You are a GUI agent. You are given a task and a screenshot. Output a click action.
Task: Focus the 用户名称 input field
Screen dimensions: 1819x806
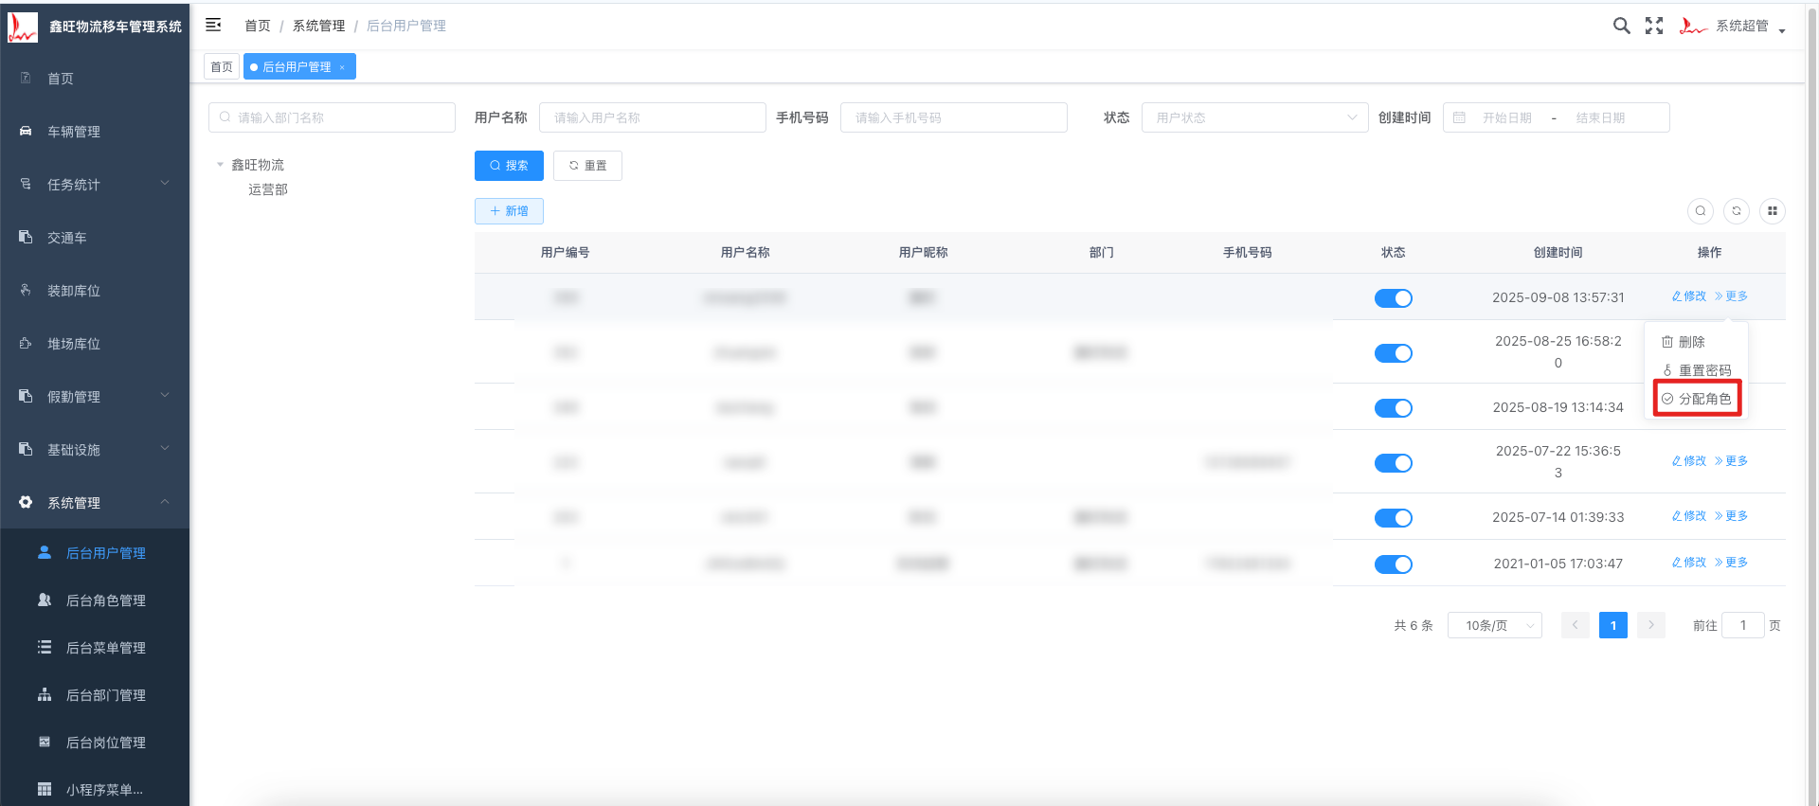[652, 117]
